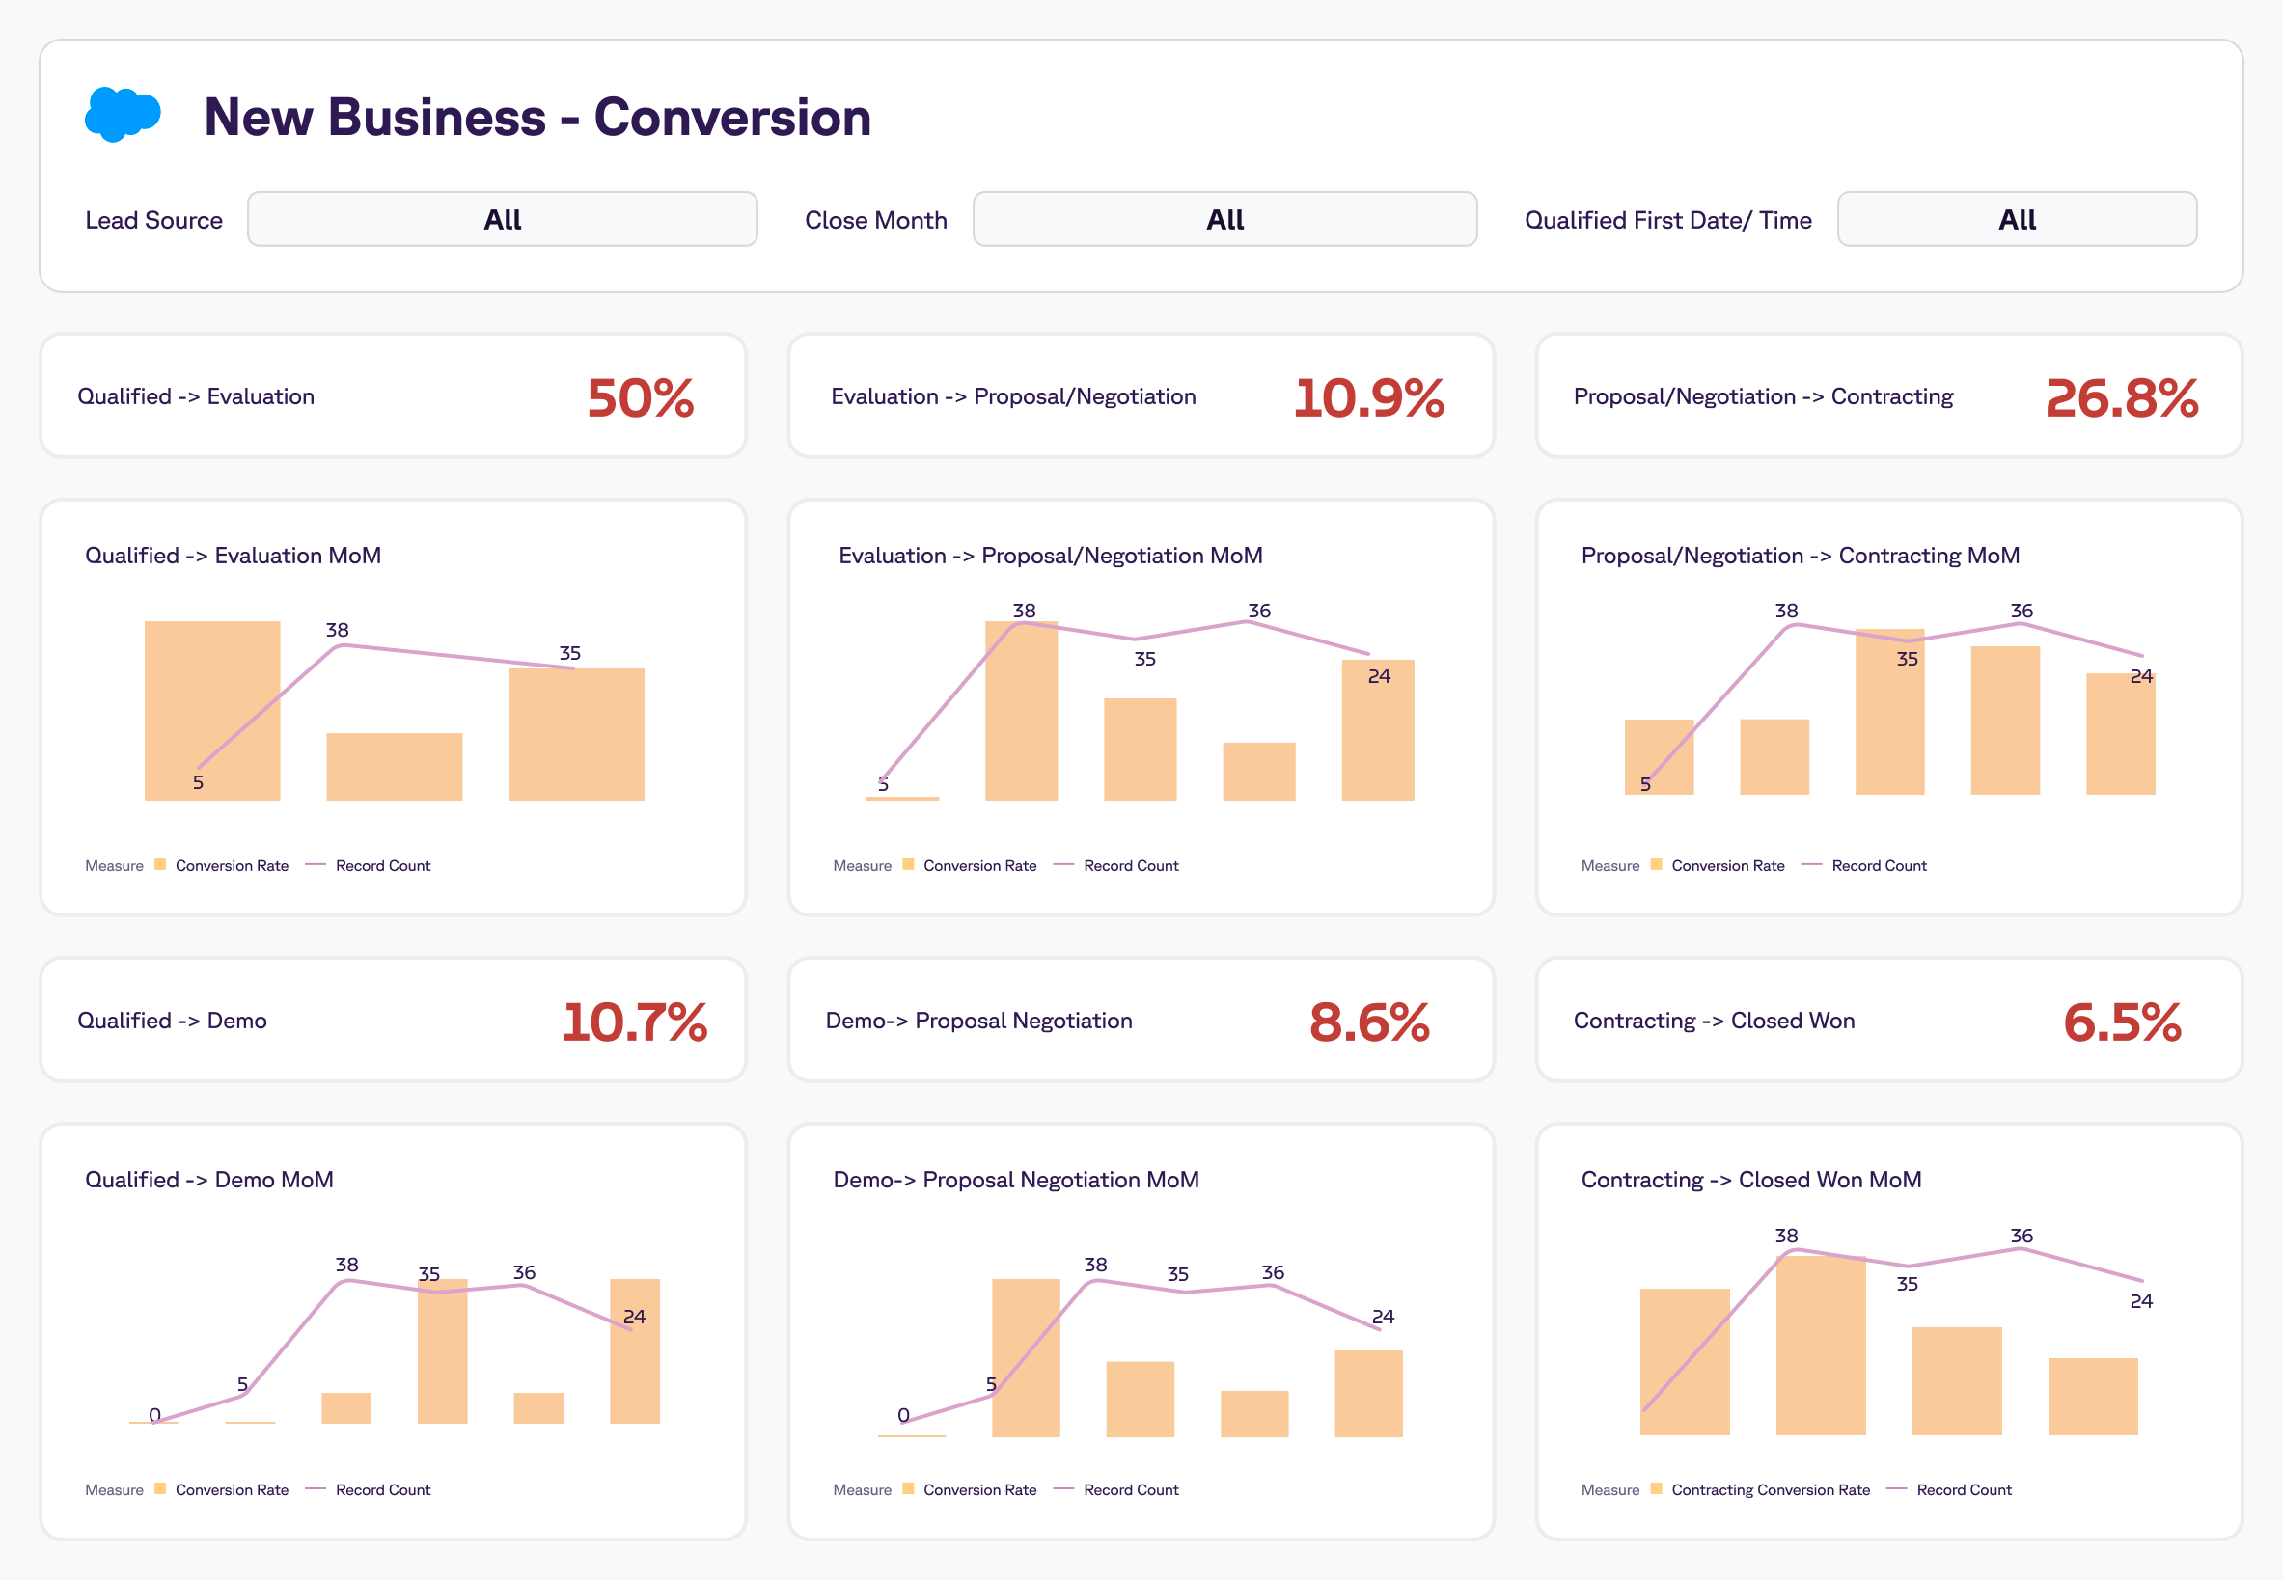Click the Evaluation -> Proposal/Negotiation MoM chart title
The height and width of the screenshot is (1580, 2283).
pos(1051,556)
